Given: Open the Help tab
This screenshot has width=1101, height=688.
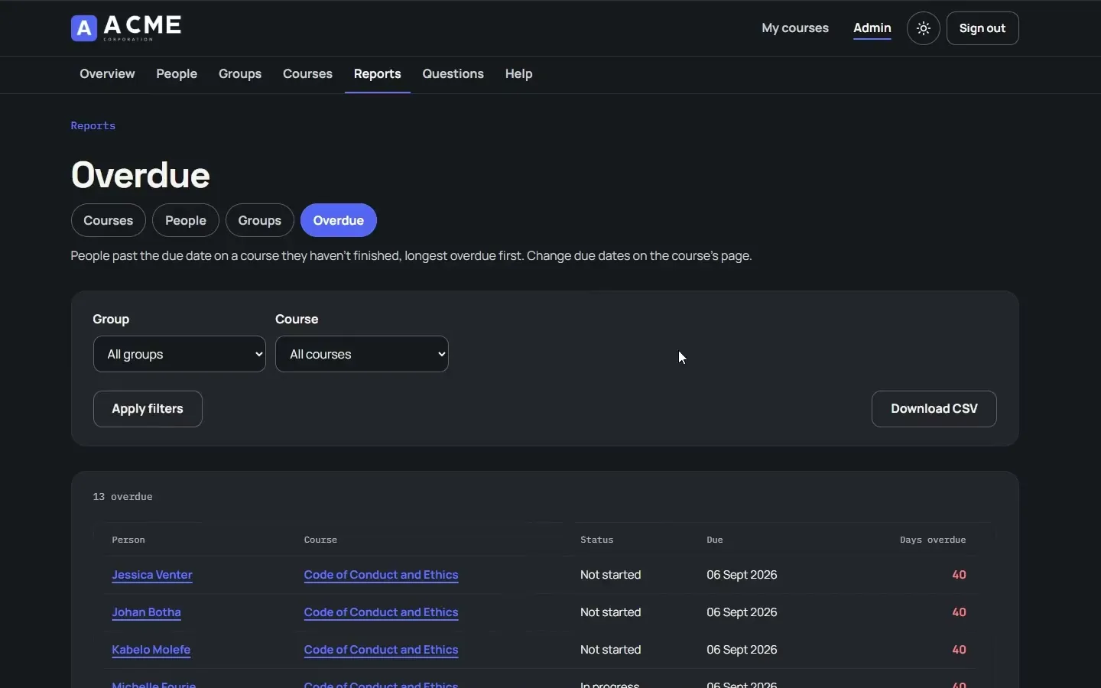Looking at the screenshot, I should (519, 75).
